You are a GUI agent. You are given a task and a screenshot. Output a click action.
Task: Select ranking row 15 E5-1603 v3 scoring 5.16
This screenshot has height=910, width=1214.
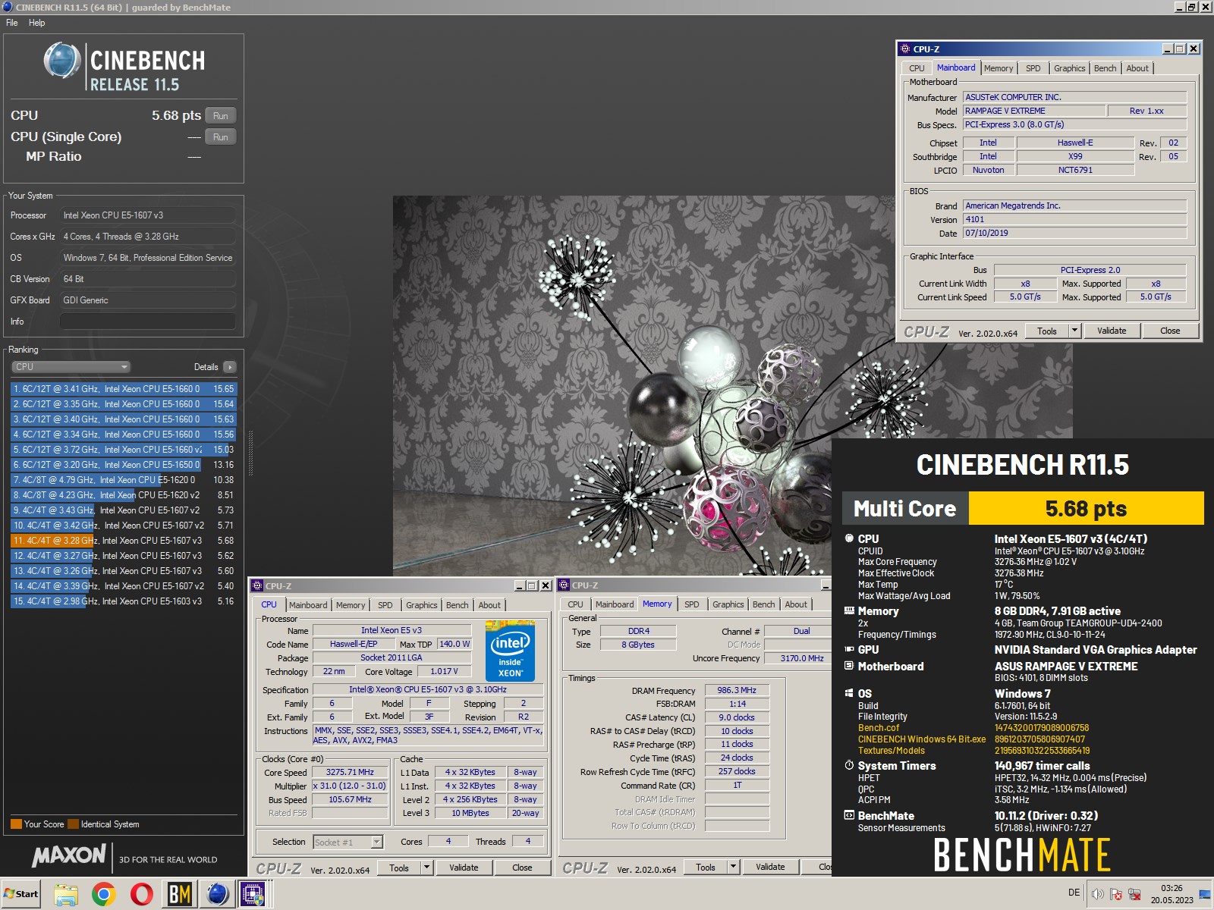[124, 601]
